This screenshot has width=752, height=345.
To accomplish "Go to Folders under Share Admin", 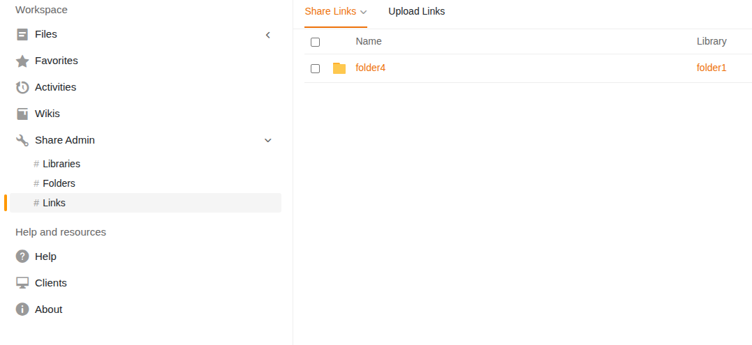I will [59, 183].
